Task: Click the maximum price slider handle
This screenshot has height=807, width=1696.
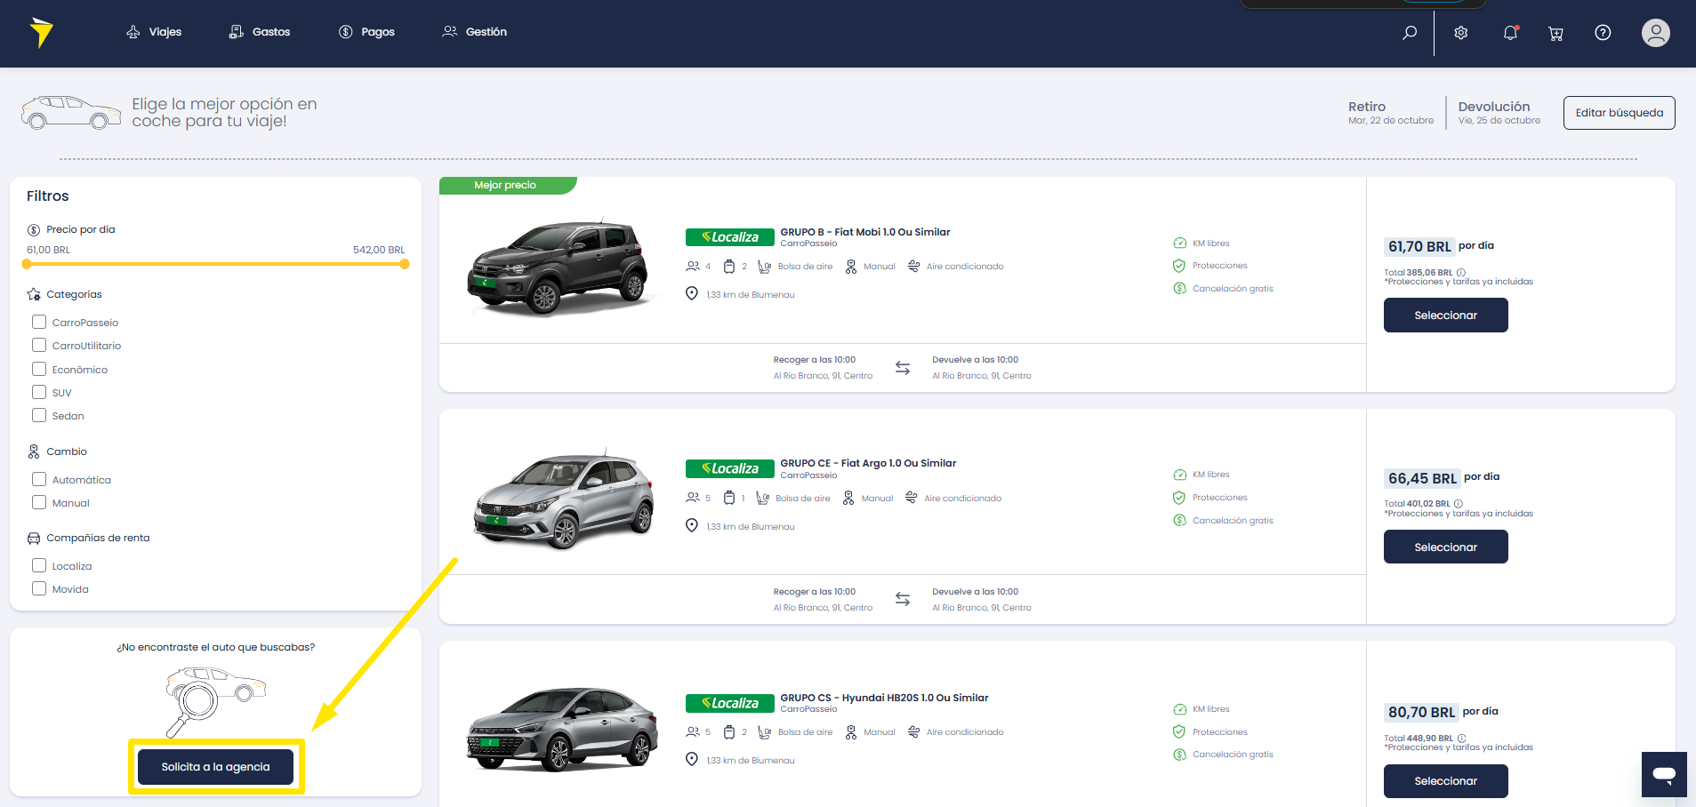Action: (x=405, y=264)
